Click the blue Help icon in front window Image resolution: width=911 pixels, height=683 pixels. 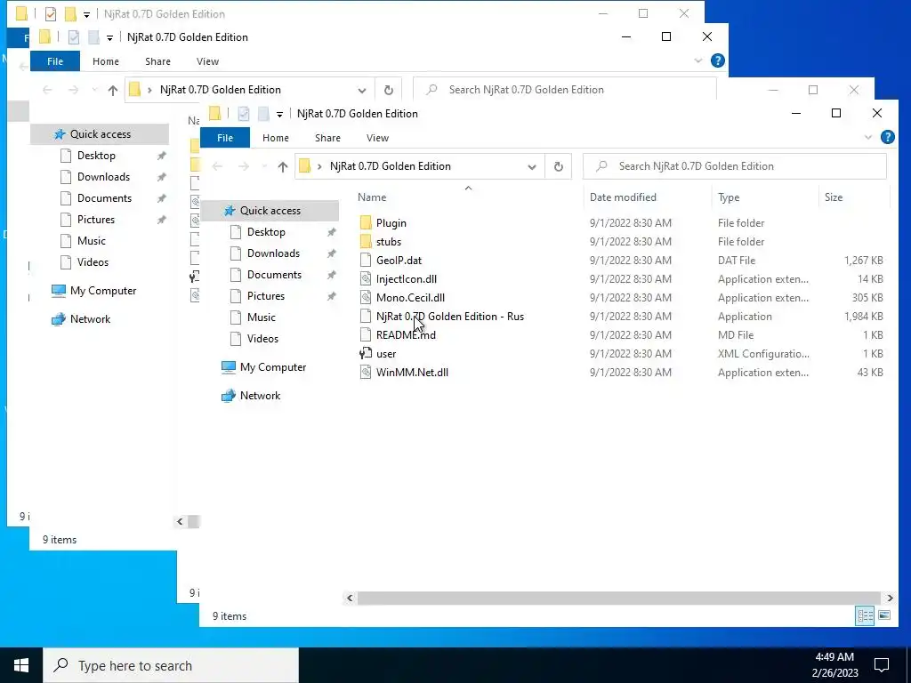(887, 137)
